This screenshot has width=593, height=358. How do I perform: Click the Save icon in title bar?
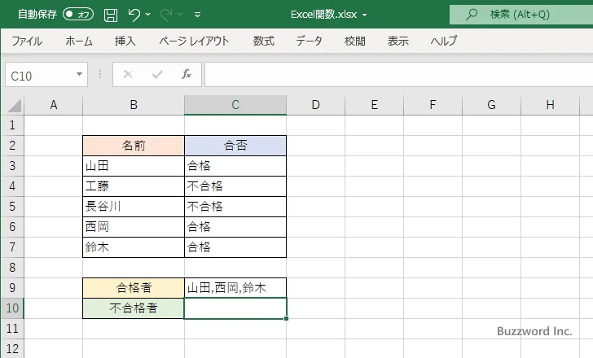(111, 15)
